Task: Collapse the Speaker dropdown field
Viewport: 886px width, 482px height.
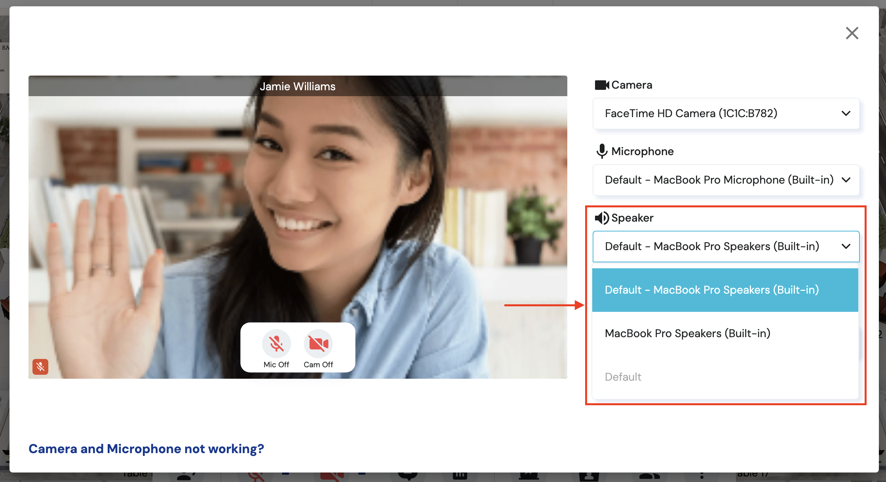Action: point(713,247)
